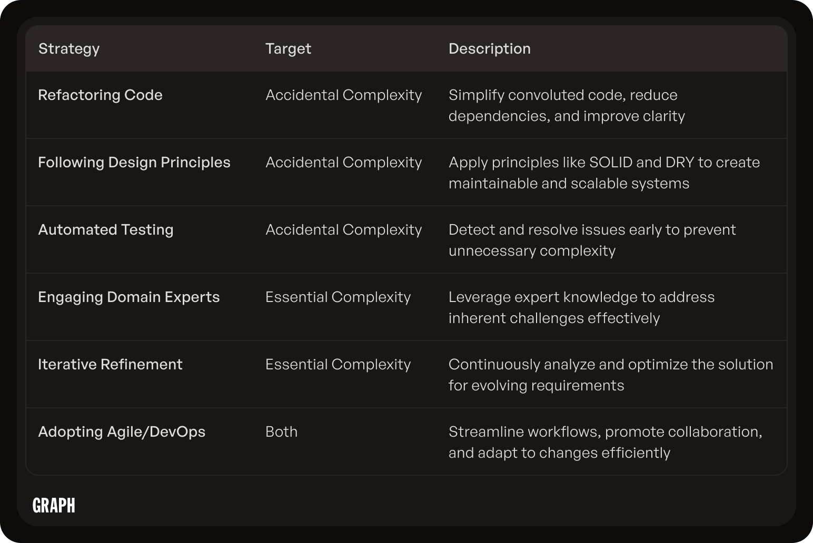813x543 pixels.
Task: Select the Target column header
Action: click(288, 48)
